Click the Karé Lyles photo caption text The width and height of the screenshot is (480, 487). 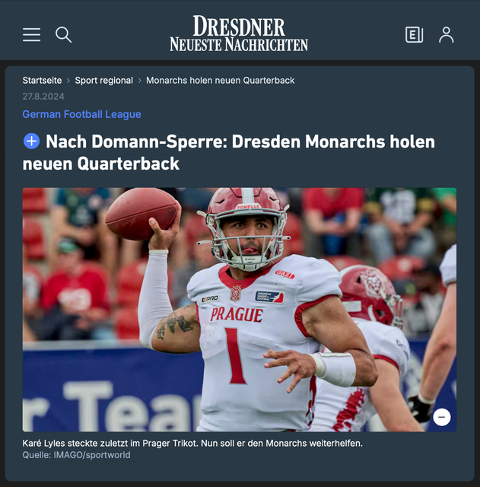point(192,443)
